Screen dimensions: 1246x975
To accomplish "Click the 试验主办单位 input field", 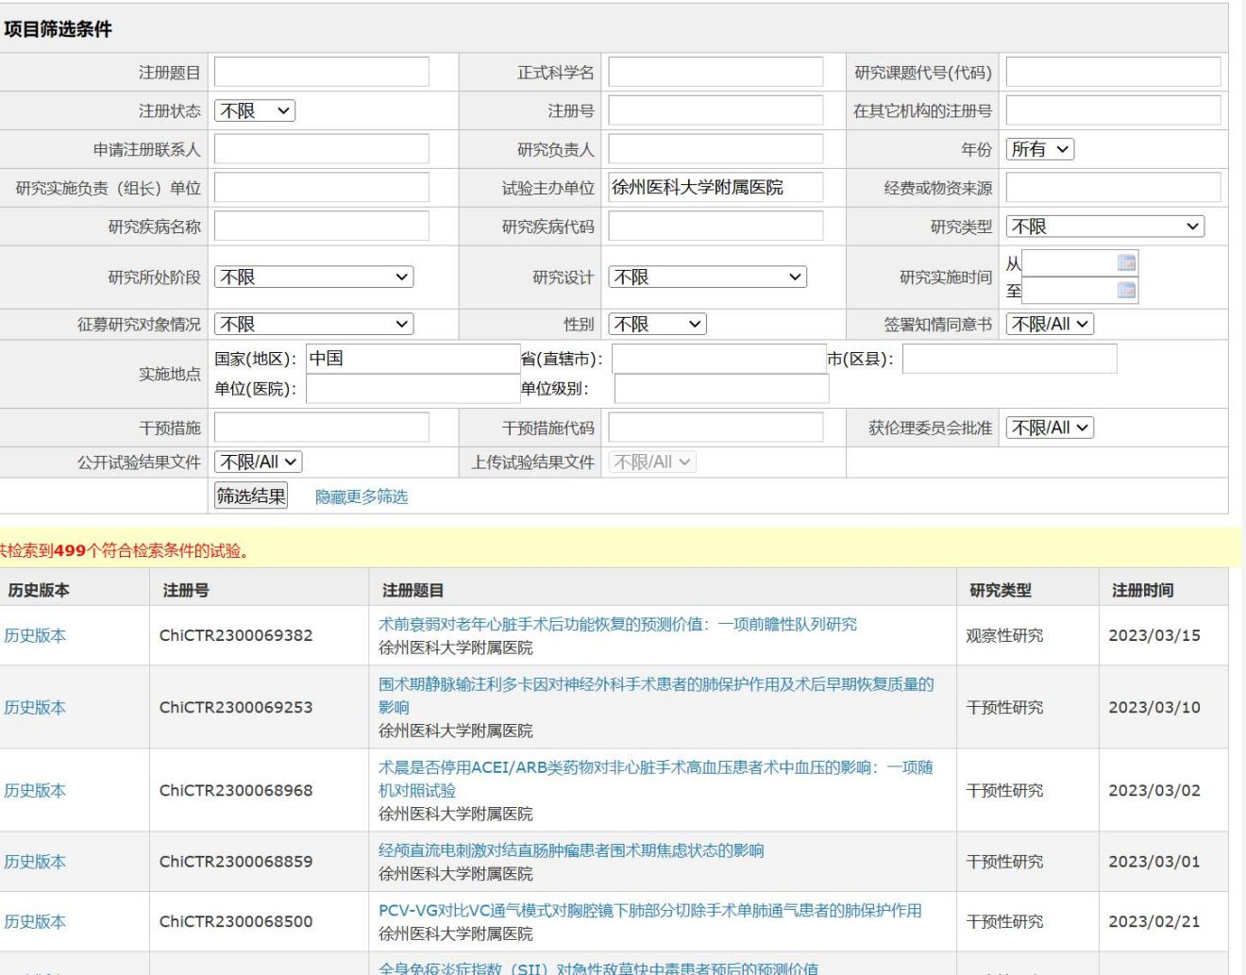I will tap(715, 188).
